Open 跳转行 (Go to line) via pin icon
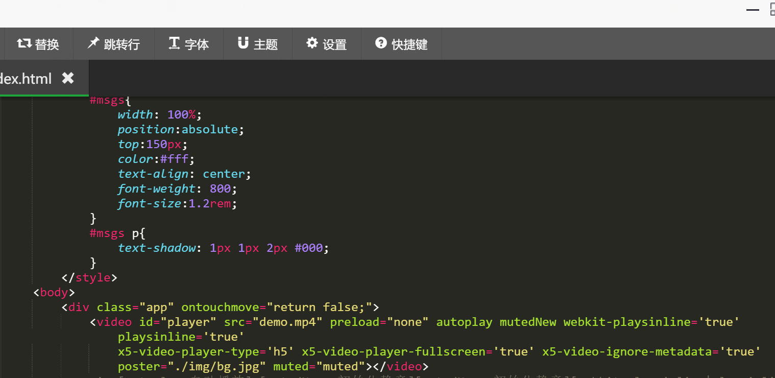Image resolution: width=775 pixels, height=378 pixels. [93, 43]
